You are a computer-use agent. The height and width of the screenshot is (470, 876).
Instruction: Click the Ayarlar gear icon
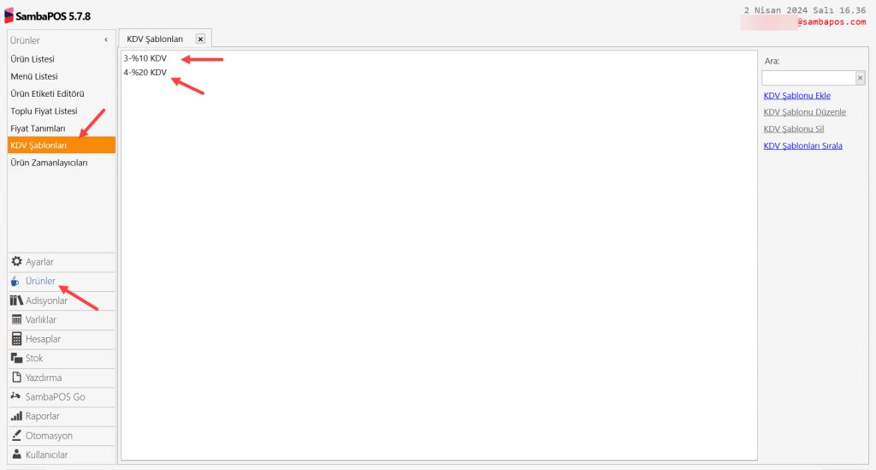tap(17, 262)
